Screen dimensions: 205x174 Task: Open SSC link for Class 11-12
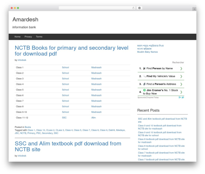coord(64,118)
